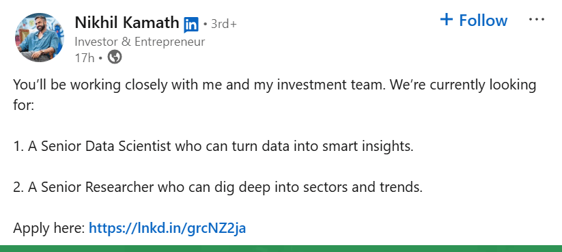The image size is (562, 252).
Task: Click the globe public visibility icon
Action: click(115, 57)
